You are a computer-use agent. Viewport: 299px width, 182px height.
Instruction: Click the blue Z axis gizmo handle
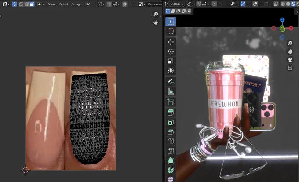pyautogui.click(x=282, y=20)
